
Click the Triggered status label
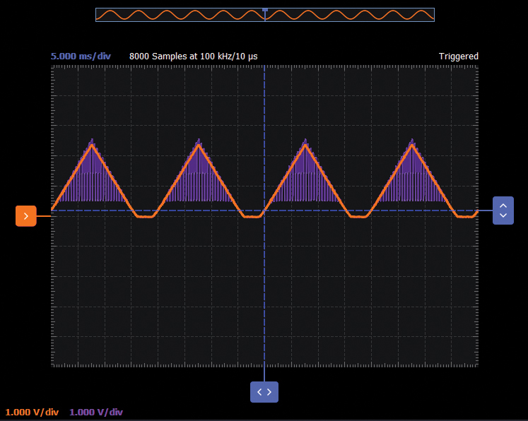click(x=458, y=57)
